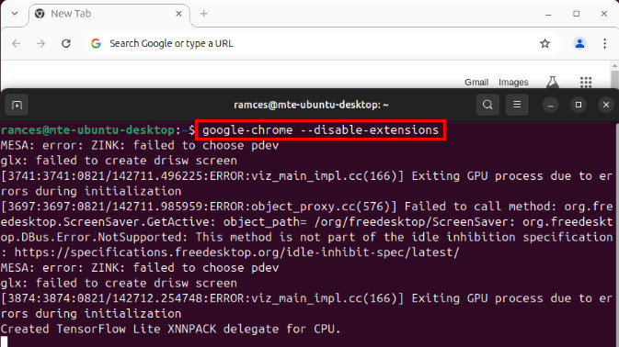
Task: Open the Chrome profile avatar menu
Action: click(579, 43)
